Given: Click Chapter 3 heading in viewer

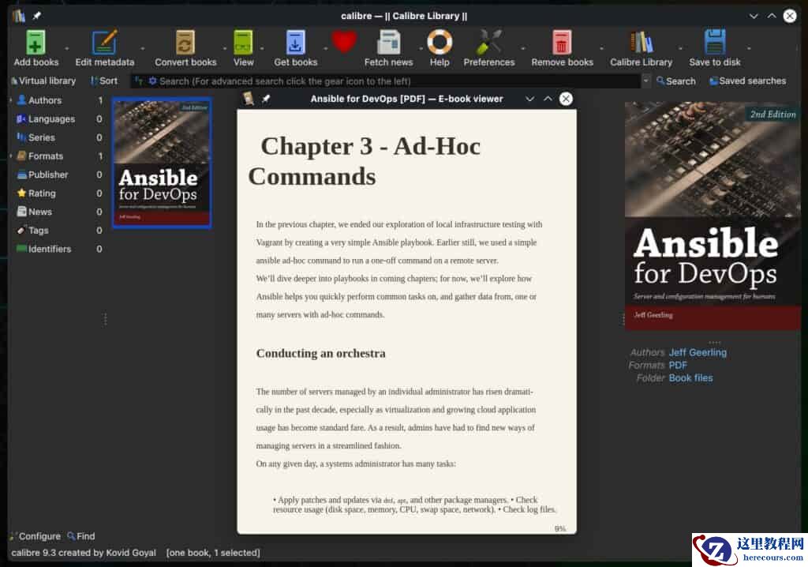Looking at the screenshot, I should point(365,161).
